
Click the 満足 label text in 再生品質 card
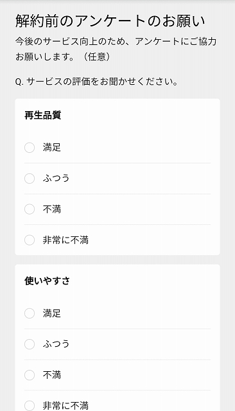click(52, 148)
